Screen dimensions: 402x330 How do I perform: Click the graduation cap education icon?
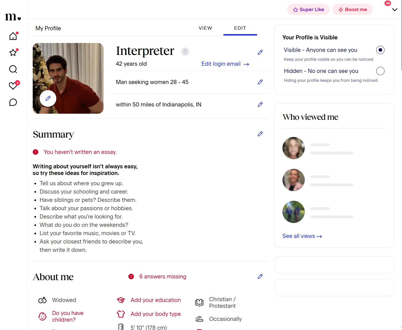(x=121, y=300)
